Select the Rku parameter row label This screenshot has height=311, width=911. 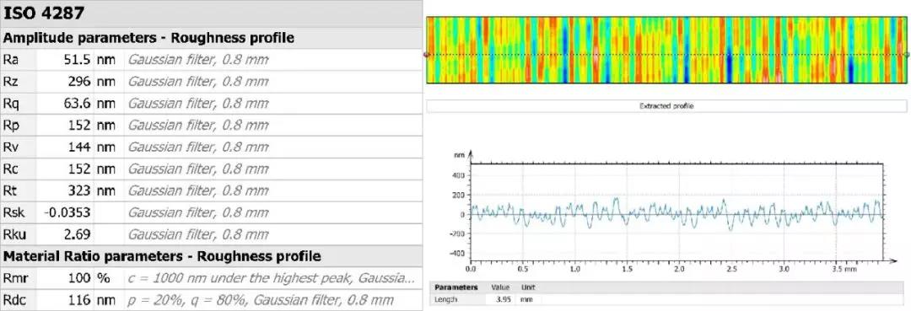(x=13, y=234)
